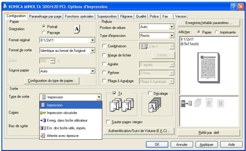Open the Position de reliure dropdown
The image size is (246, 151).
172,27
